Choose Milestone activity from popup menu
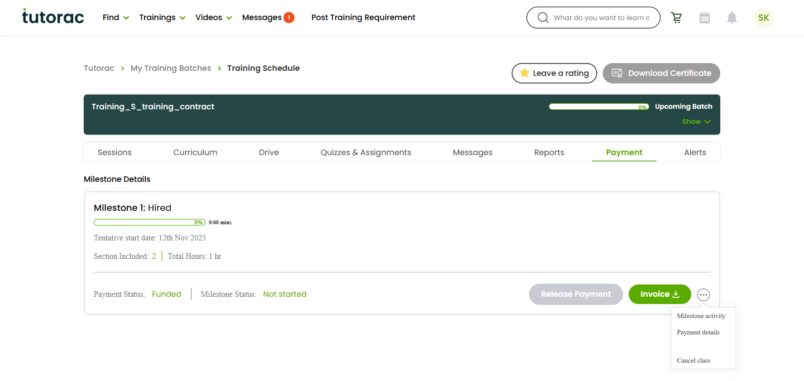This screenshot has width=804, height=381. click(701, 316)
